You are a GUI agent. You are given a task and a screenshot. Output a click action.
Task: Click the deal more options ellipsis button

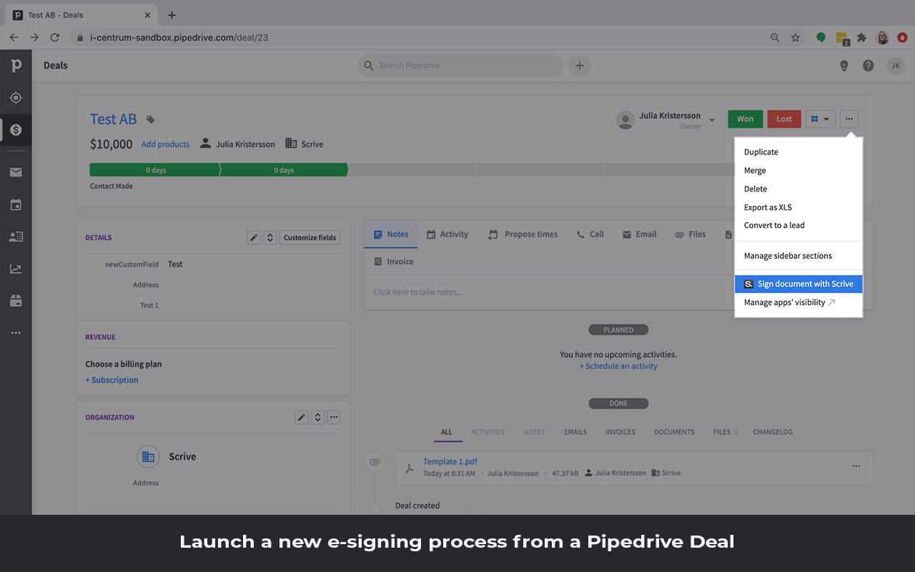[x=849, y=119]
